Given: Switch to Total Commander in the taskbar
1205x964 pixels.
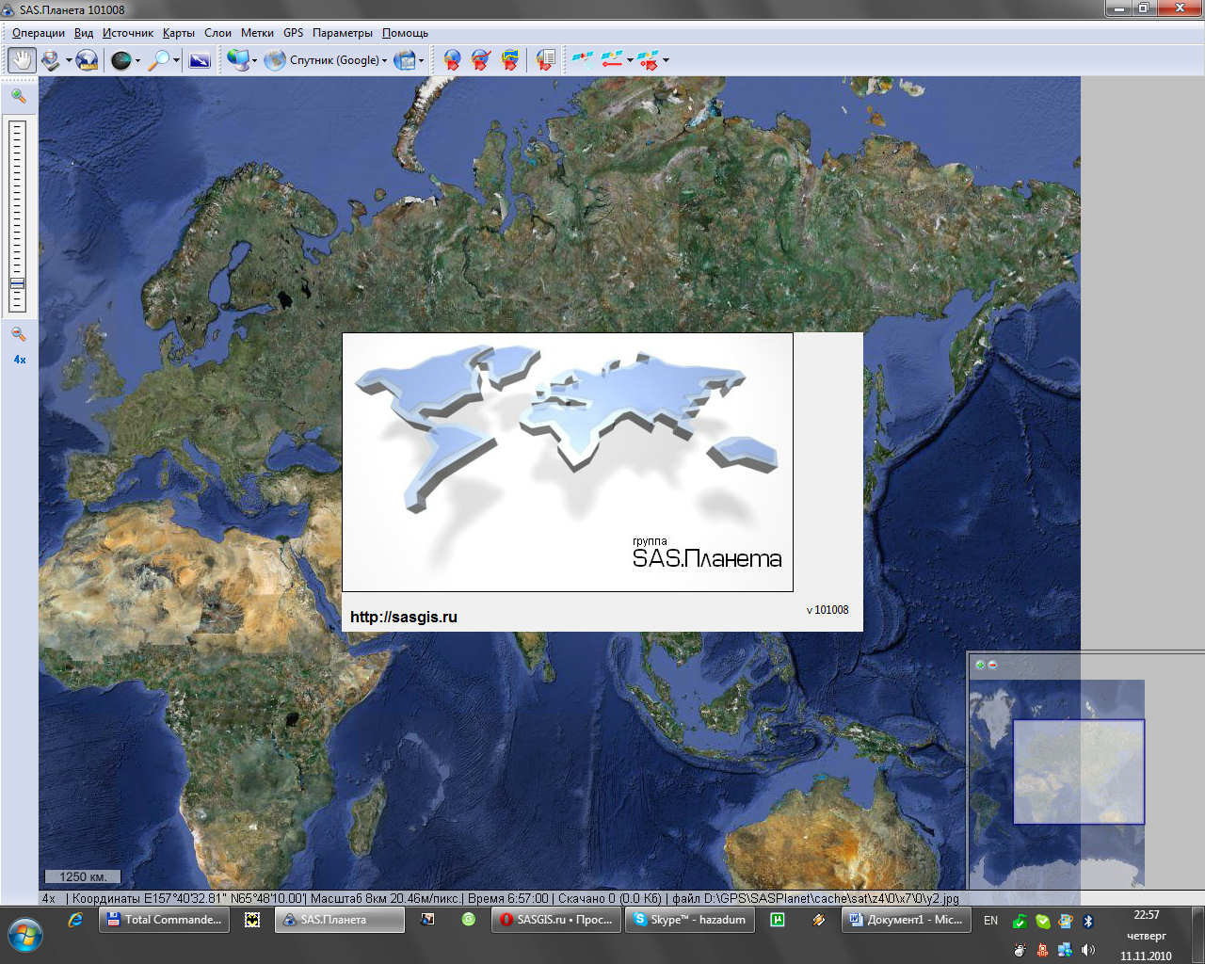Looking at the screenshot, I should 164,920.
